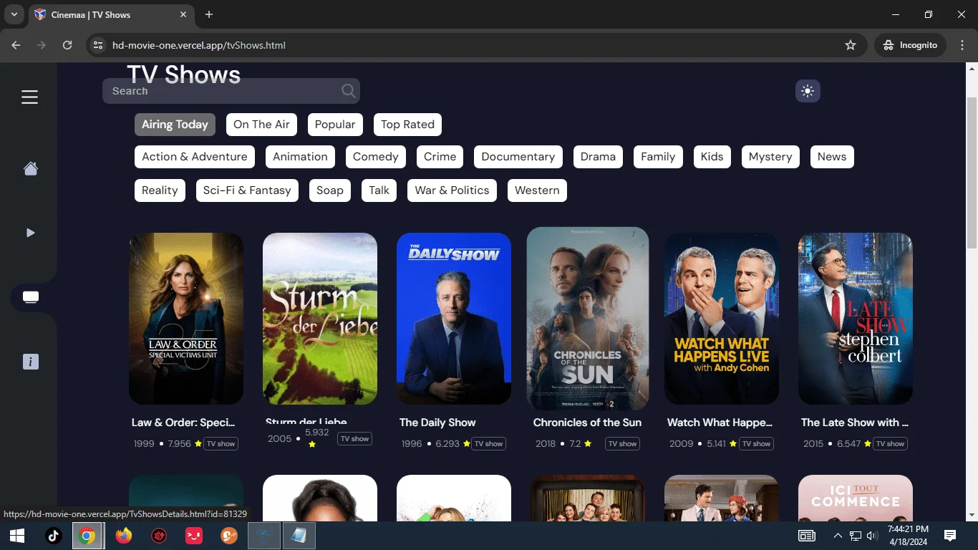Screen dimensions: 978x550
Task: Open Windows Start menu
Action: [17, 536]
